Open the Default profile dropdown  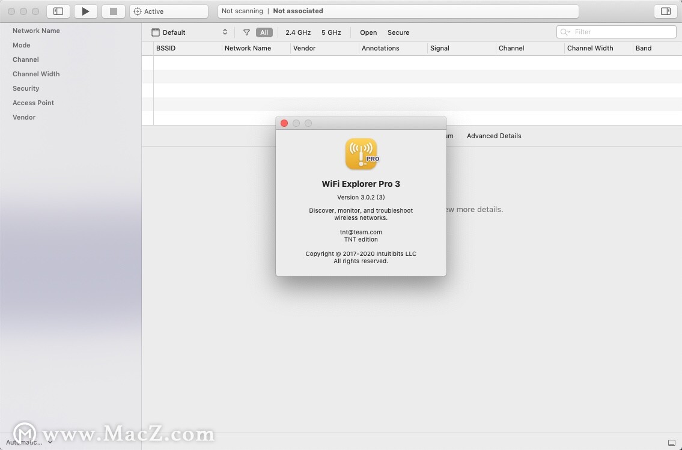click(x=190, y=32)
